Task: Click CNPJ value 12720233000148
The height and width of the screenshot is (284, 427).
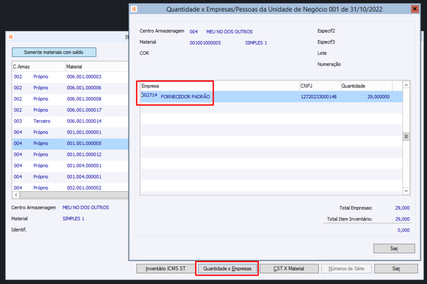Action: (319, 97)
